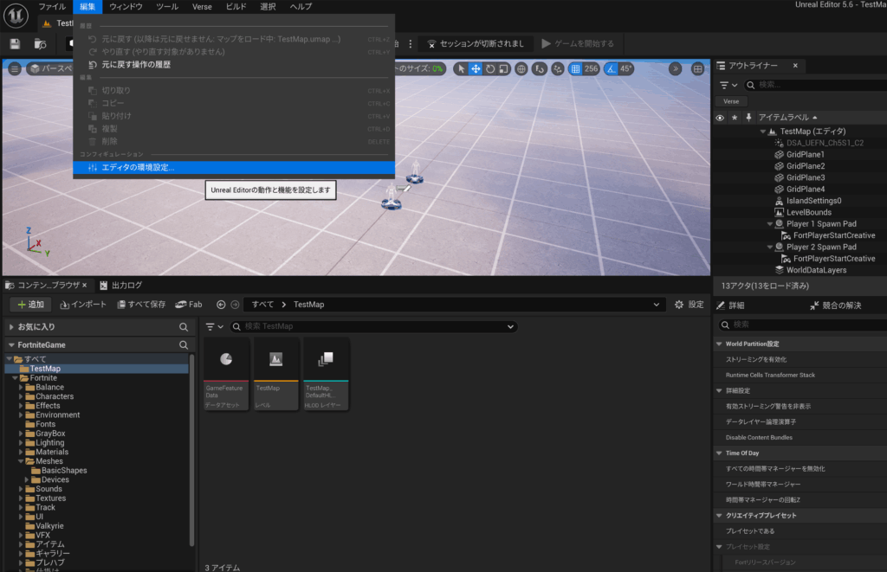Screen dimensions: 887x572
Task: Select IslandSettings0 in Outliner
Action: (813, 202)
